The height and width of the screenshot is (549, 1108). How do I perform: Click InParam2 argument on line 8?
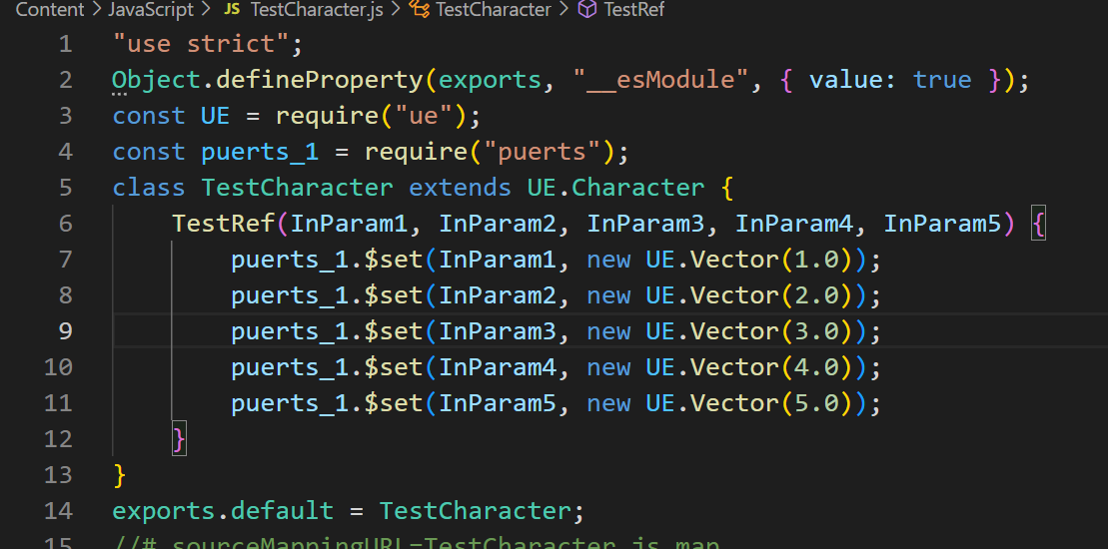(x=498, y=295)
